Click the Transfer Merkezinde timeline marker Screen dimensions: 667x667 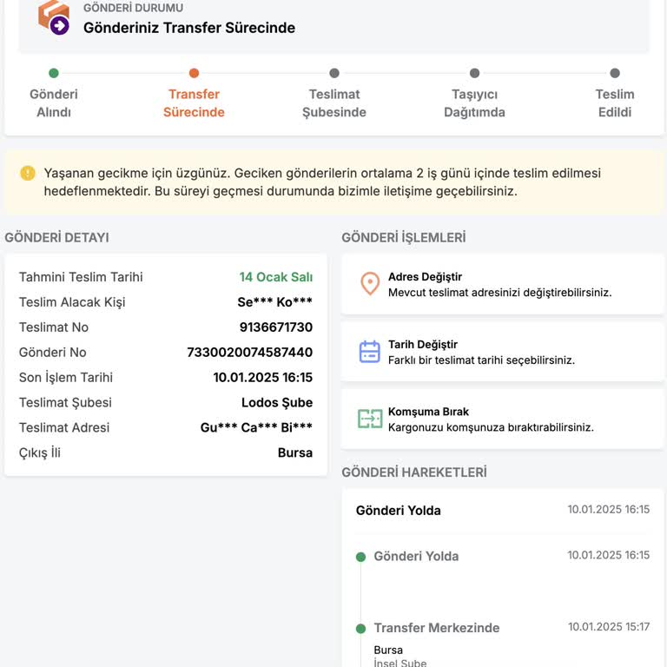pos(360,628)
